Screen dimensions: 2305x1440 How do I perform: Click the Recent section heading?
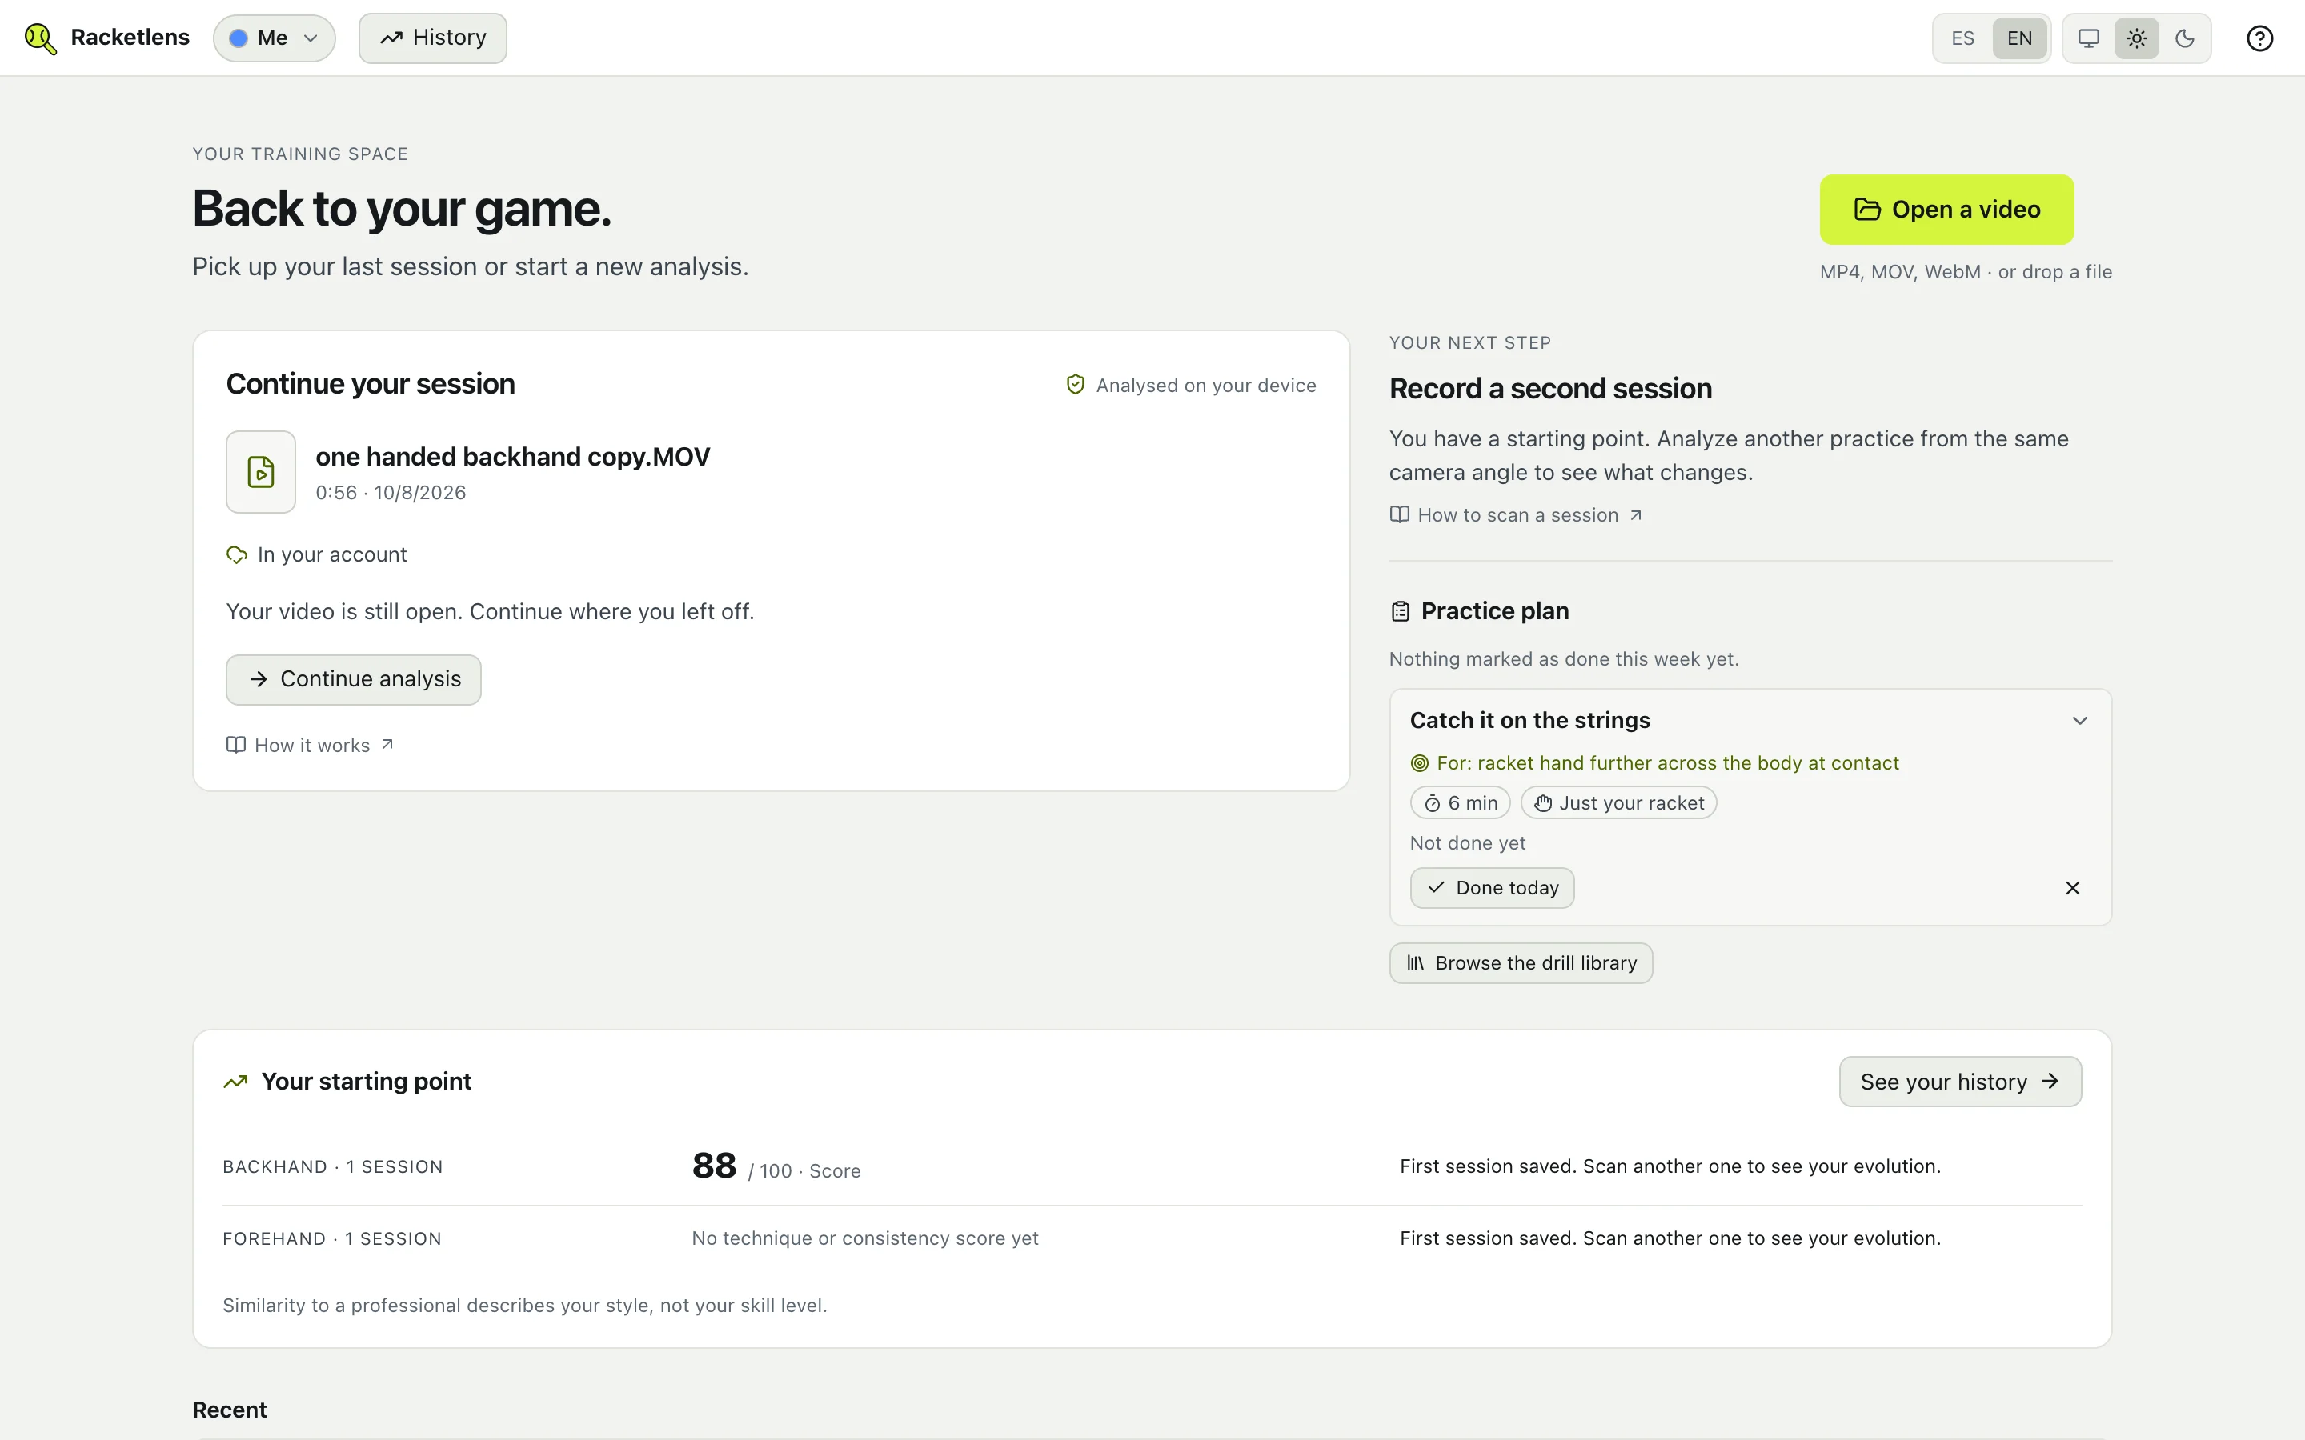click(x=230, y=1410)
